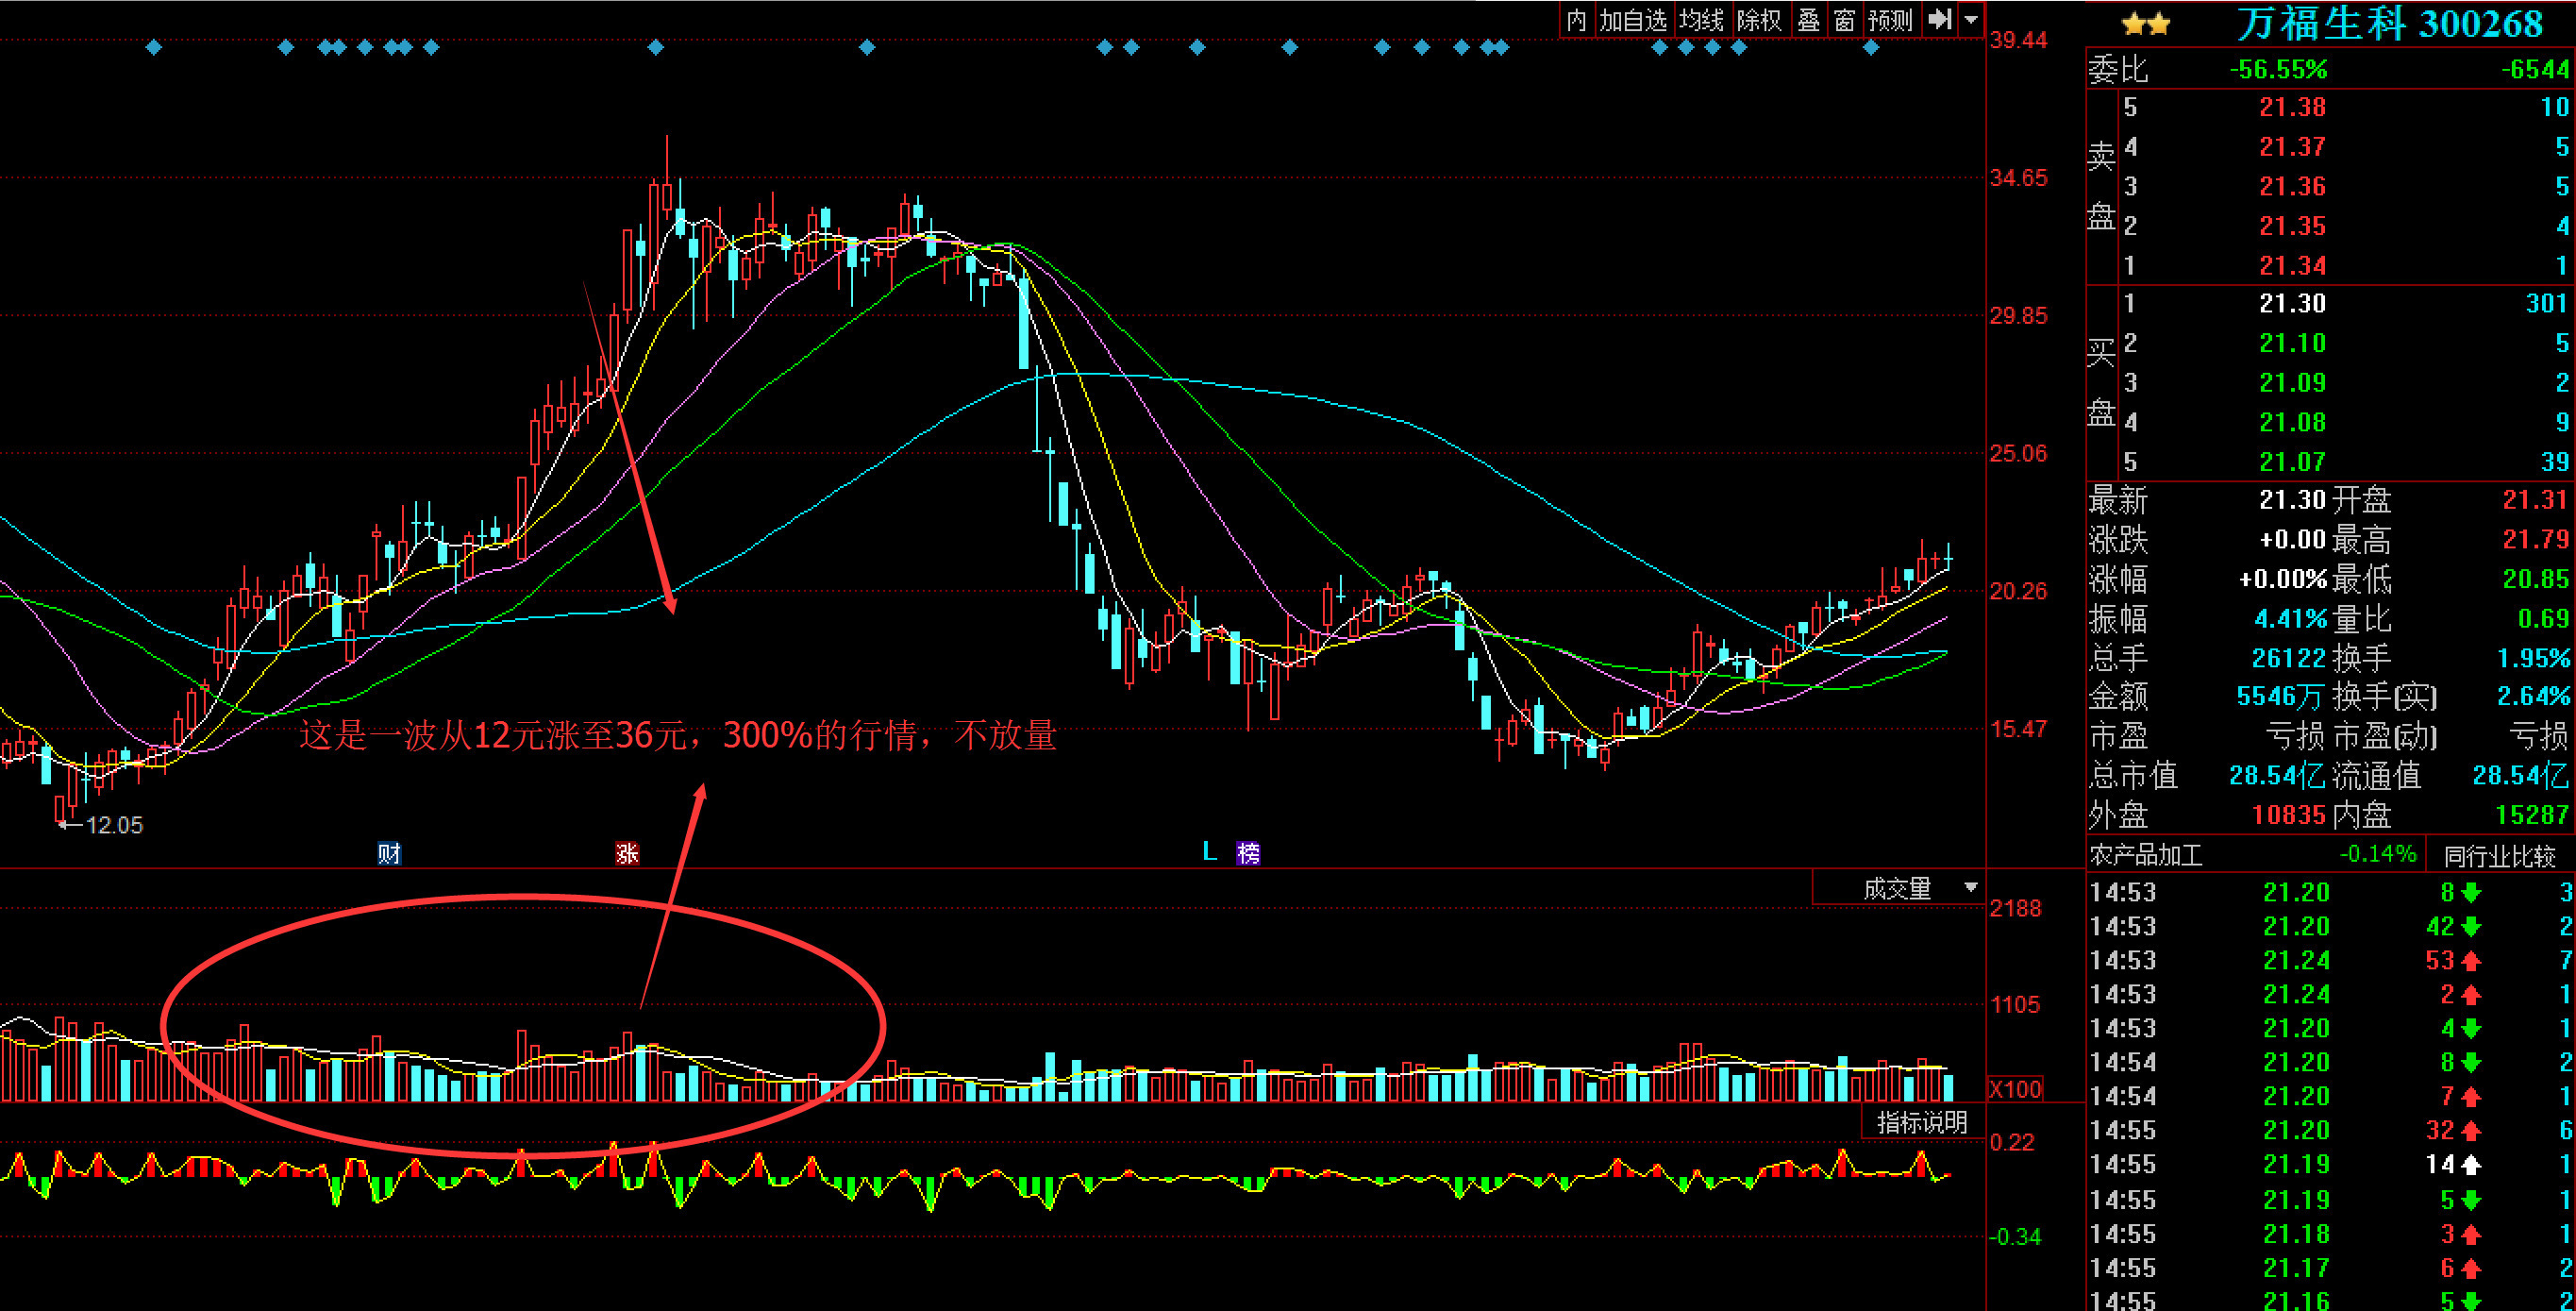Click the 内 toolbar button
Screen dimensions: 2576x1311
1576,20
